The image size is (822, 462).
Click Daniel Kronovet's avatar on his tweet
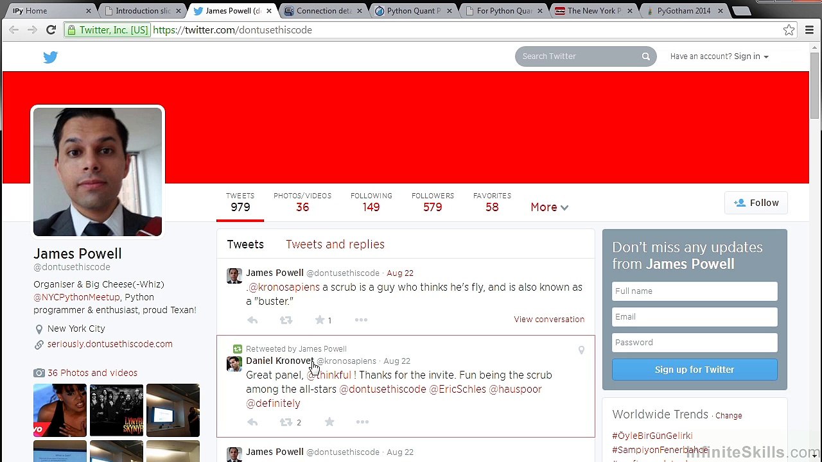click(x=234, y=364)
